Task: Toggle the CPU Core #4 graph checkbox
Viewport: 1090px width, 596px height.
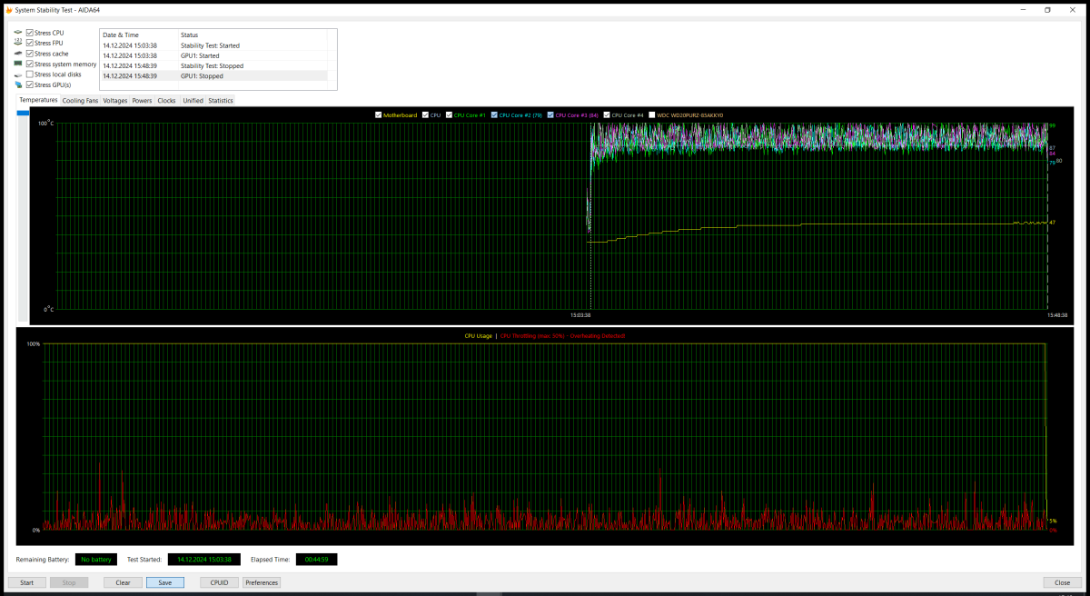Action: [607, 115]
